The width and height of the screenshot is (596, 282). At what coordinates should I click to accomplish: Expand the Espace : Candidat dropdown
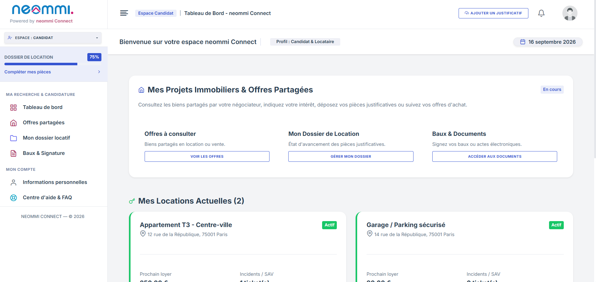(x=53, y=38)
